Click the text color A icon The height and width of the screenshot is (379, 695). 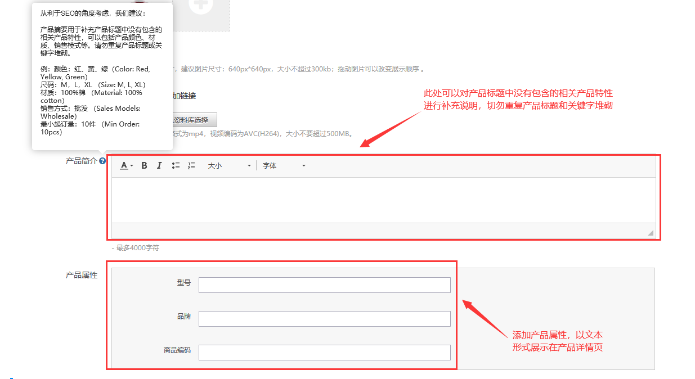(x=124, y=166)
